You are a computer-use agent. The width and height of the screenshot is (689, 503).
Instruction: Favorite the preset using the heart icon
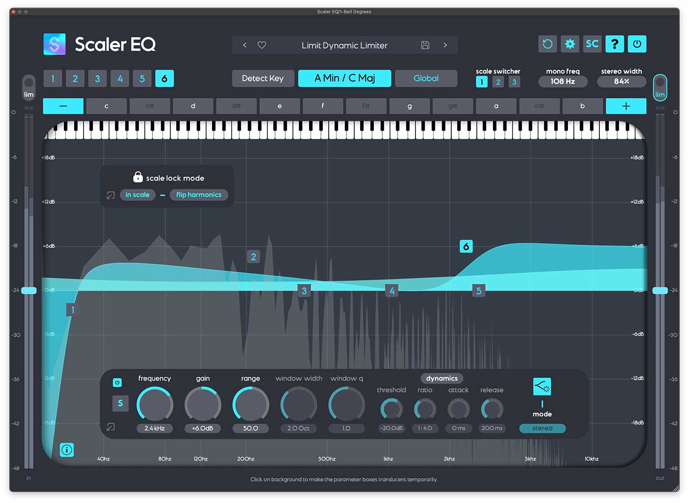261,45
